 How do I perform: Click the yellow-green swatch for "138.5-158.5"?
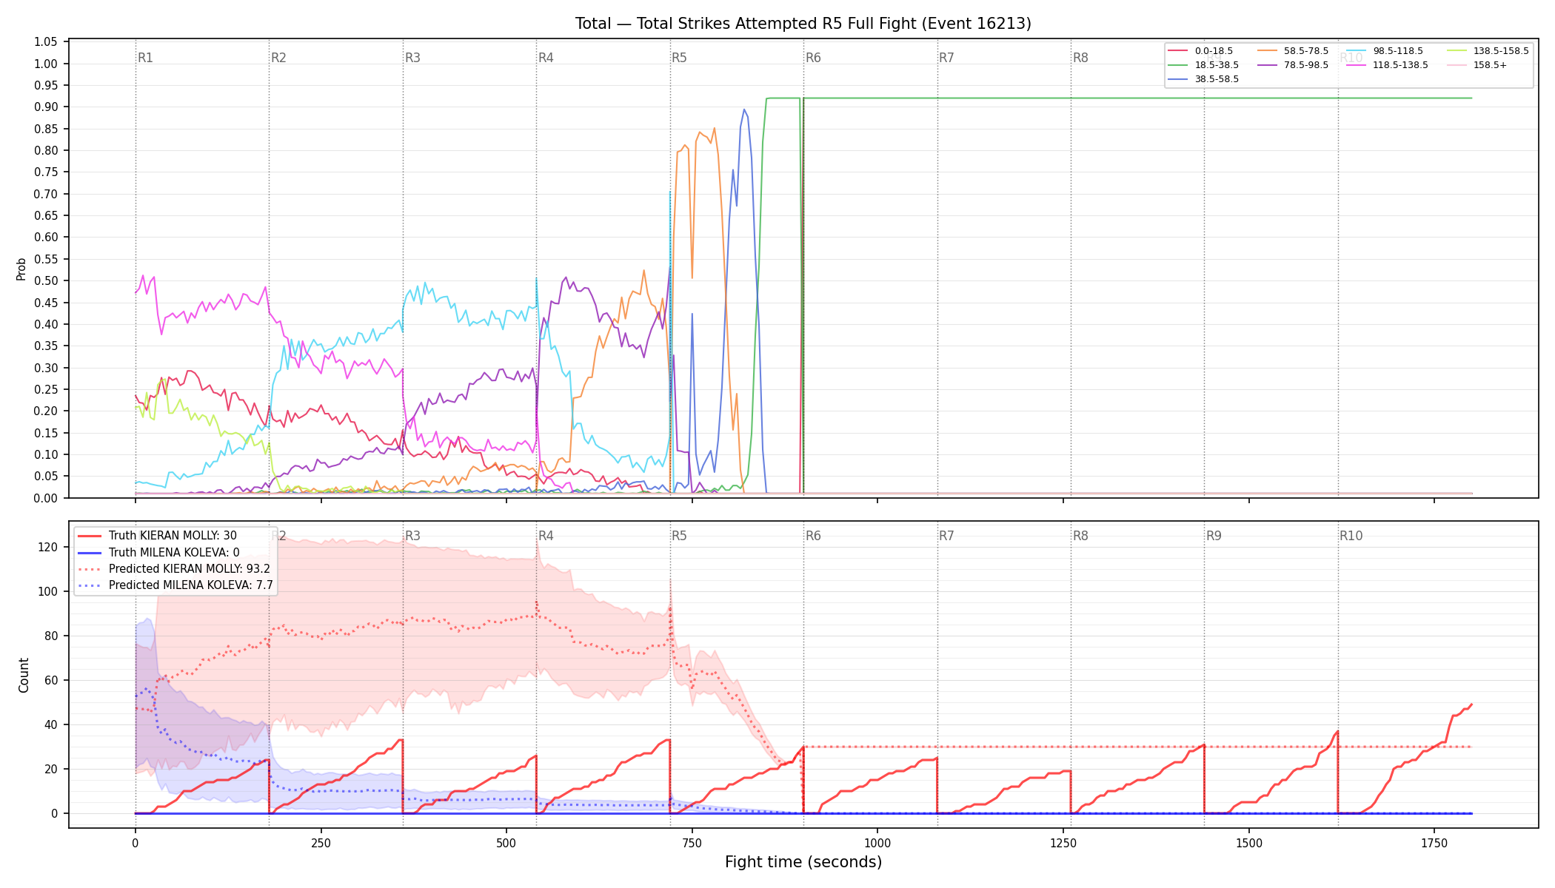click(x=1457, y=51)
